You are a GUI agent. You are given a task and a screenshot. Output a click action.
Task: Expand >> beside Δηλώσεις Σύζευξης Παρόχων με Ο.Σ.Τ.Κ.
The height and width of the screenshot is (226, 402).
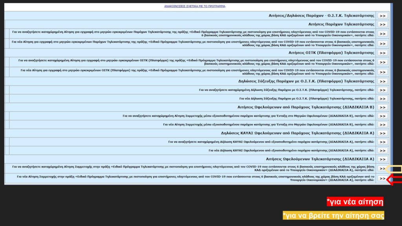(x=382, y=82)
